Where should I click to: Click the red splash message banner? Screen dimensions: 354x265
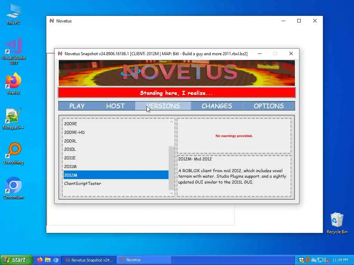(177, 92)
